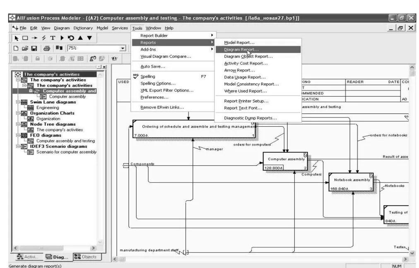Print the diagram using the printer icon
Screen dimensions: 419x268
pyautogui.click(x=47, y=48)
